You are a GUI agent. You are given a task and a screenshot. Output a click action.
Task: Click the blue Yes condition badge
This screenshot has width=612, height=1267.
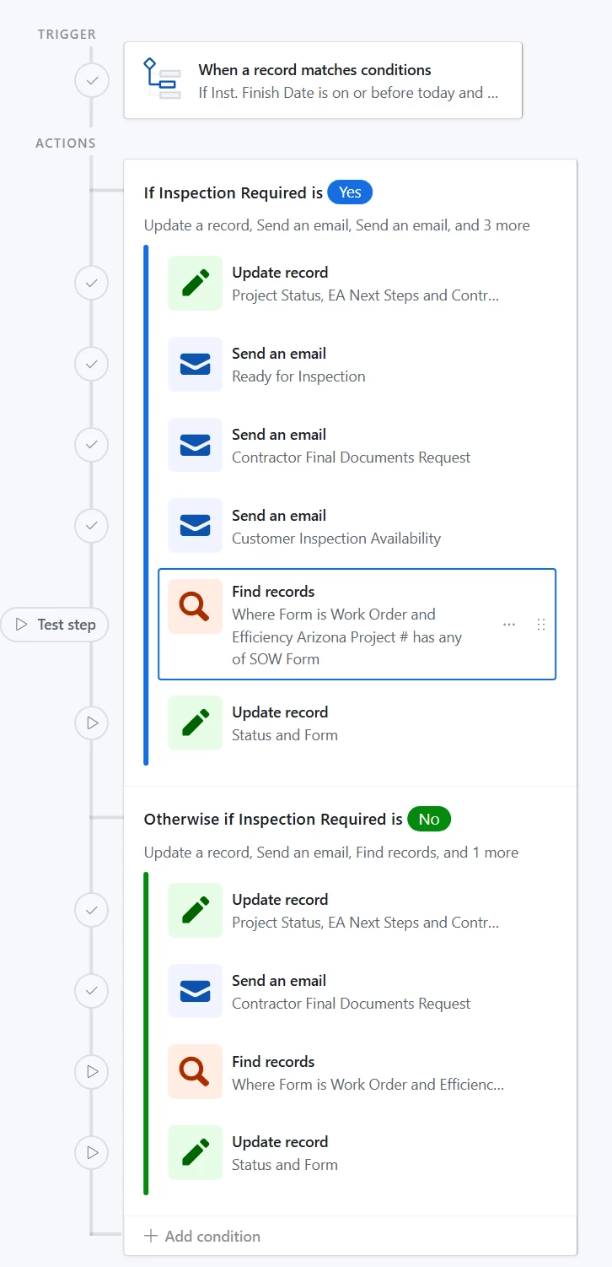(350, 192)
